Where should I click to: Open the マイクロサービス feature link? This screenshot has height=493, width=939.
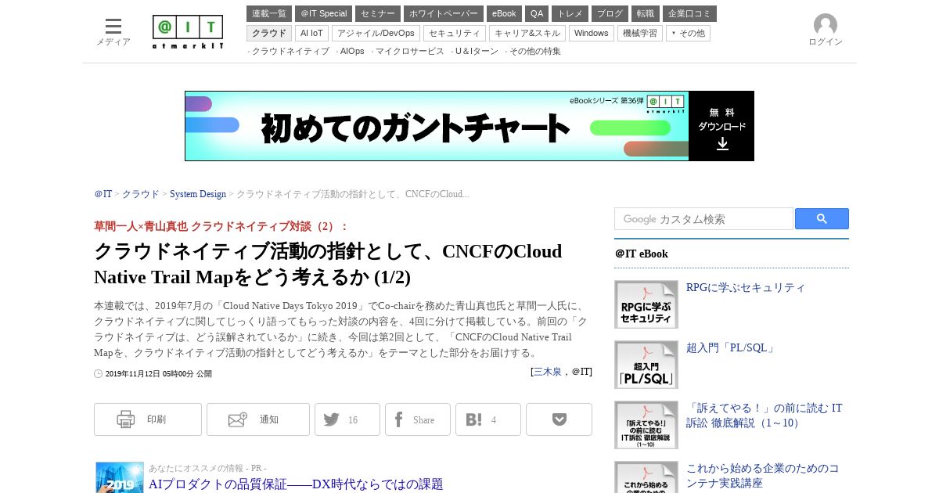(x=409, y=52)
